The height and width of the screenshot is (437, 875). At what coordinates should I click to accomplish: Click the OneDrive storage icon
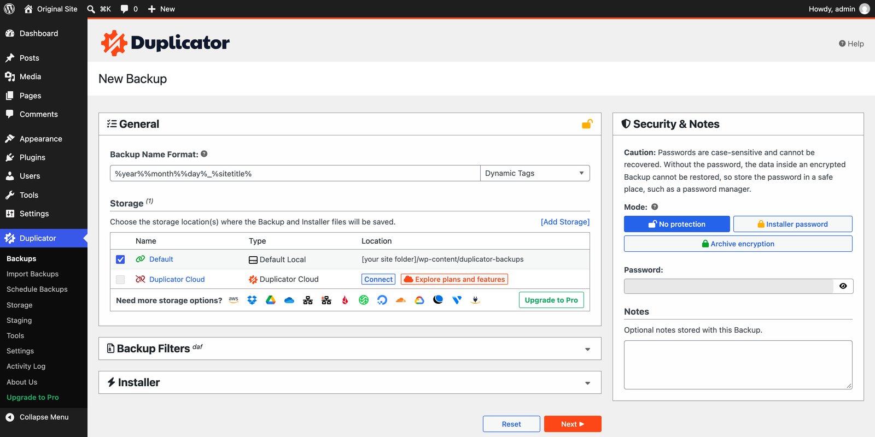coord(289,300)
